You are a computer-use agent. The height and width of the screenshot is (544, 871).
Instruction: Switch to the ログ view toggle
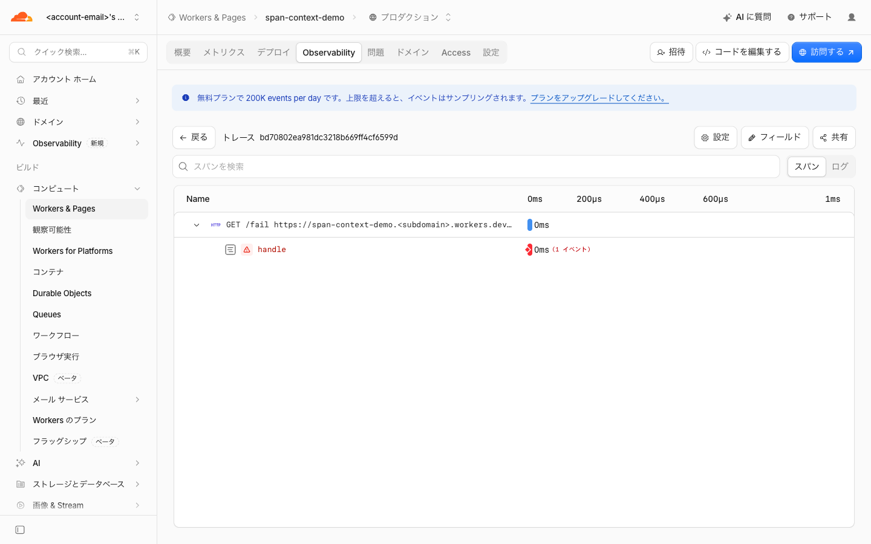(840, 167)
